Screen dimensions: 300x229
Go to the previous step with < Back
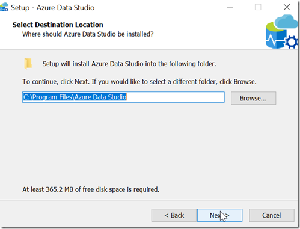[x=174, y=215]
